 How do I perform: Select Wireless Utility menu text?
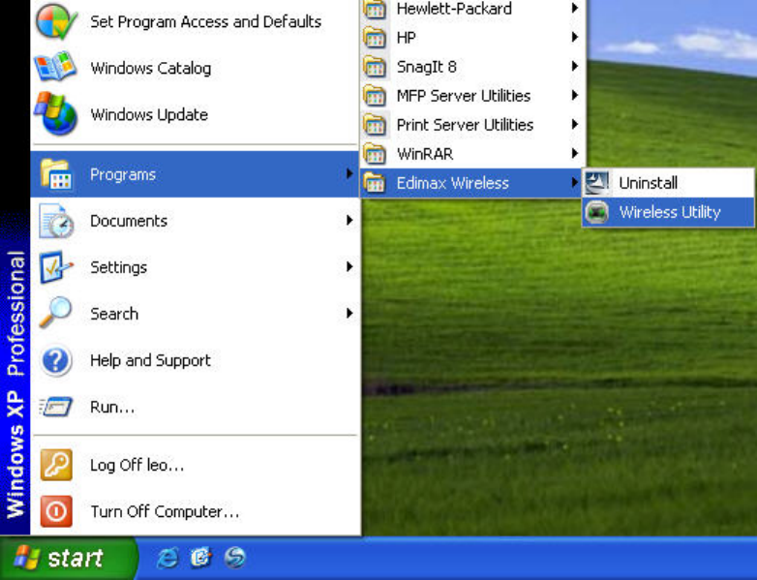pos(670,212)
